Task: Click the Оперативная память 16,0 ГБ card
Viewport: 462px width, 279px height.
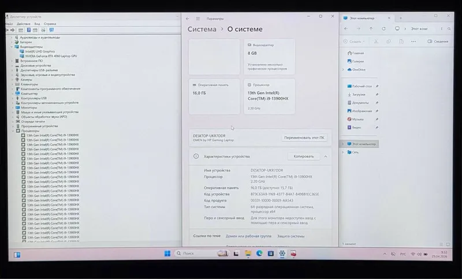Action: (x=214, y=96)
